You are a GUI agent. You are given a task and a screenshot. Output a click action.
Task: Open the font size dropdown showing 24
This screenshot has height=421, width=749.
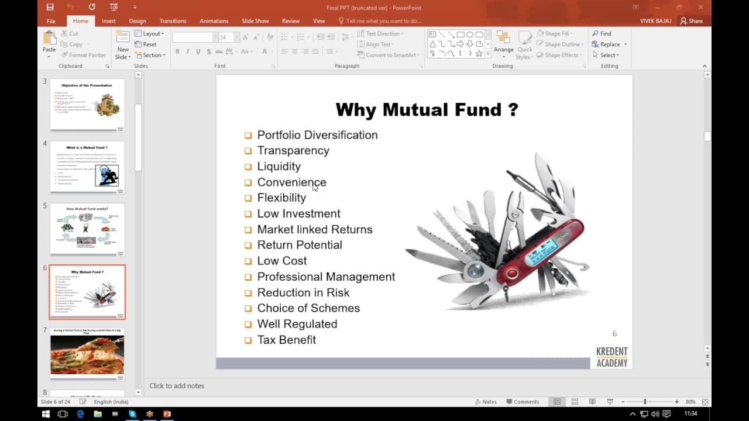pyautogui.click(x=229, y=37)
